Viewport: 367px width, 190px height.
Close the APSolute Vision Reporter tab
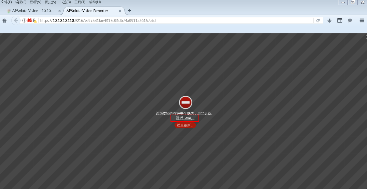tap(122, 11)
